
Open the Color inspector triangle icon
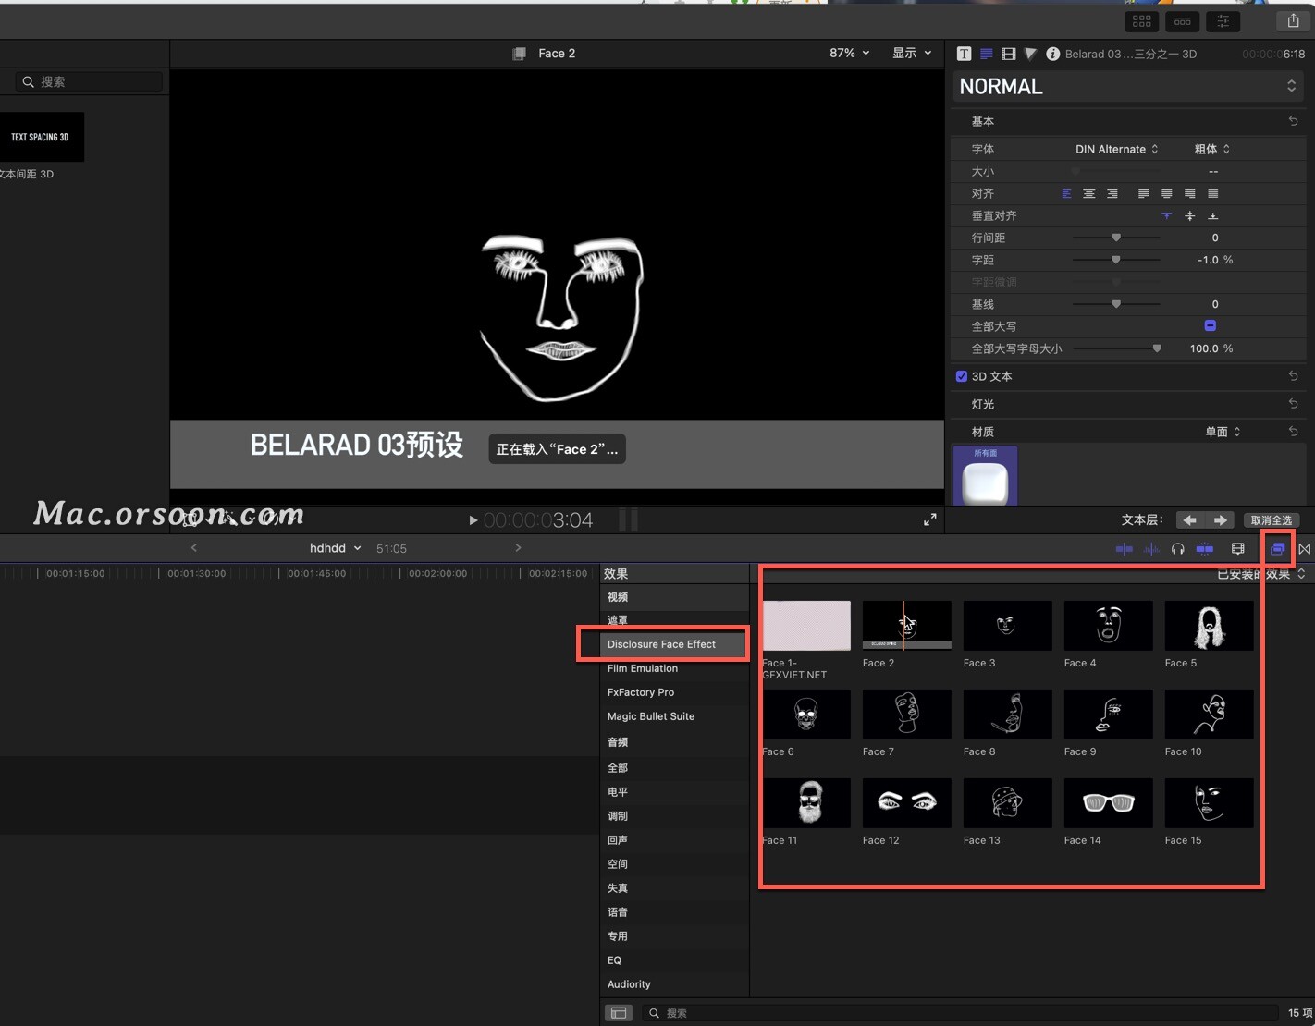pos(1030,54)
